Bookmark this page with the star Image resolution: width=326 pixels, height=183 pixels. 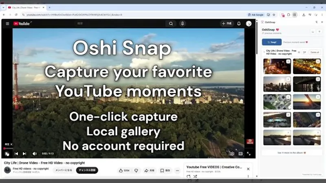point(274,15)
